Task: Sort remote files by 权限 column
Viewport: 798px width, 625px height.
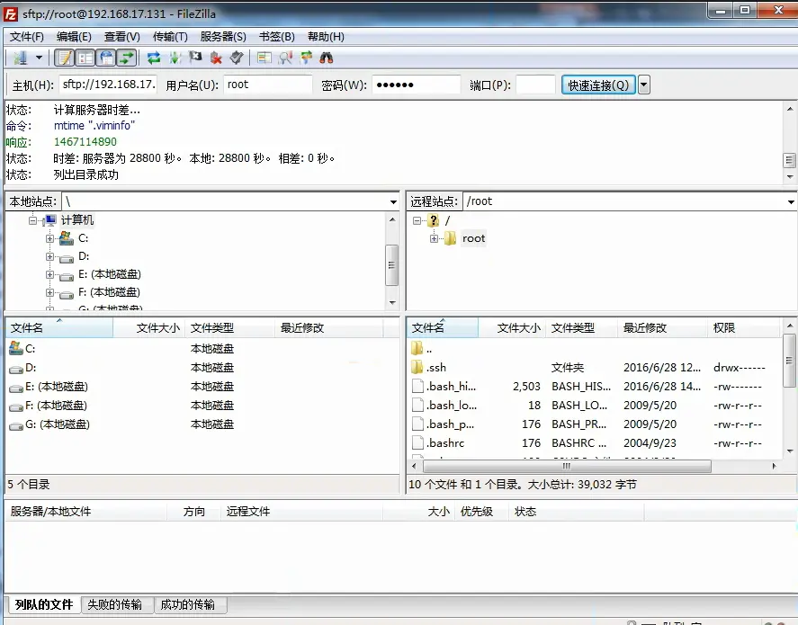Action: click(743, 328)
